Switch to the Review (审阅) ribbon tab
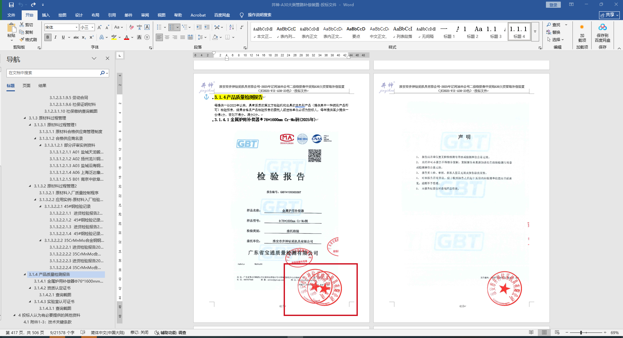The height and width of the screenshot is (338, 623). [x=145, y=15]
